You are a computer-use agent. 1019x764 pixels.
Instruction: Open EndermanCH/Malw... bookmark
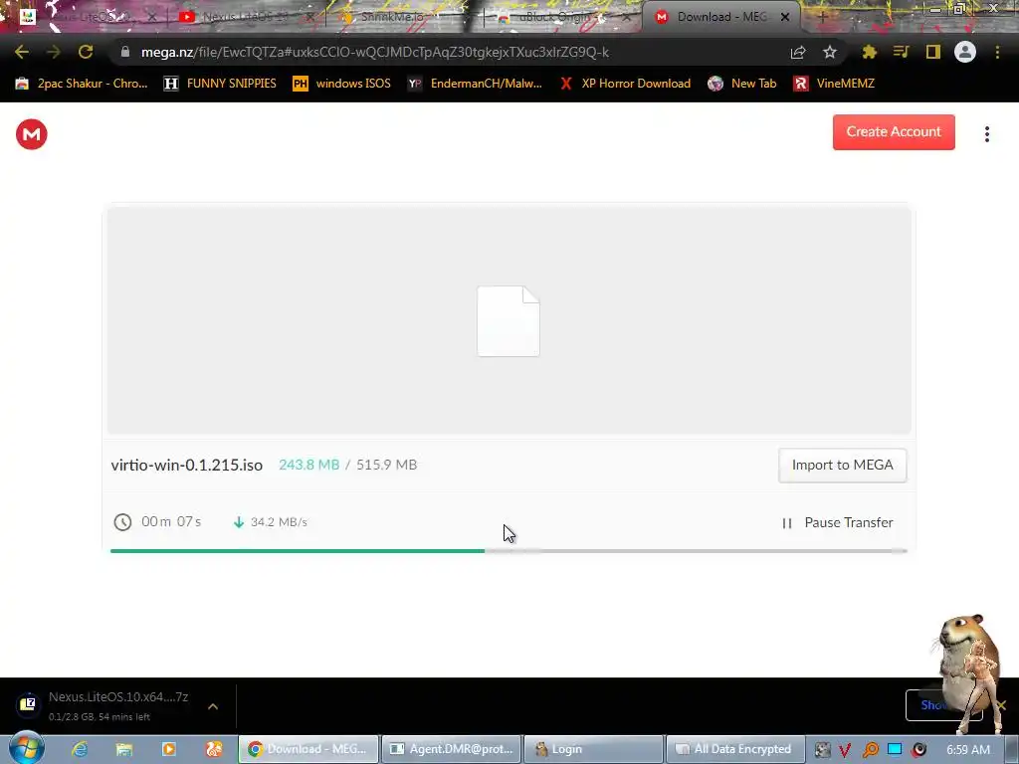pos(475,84)
